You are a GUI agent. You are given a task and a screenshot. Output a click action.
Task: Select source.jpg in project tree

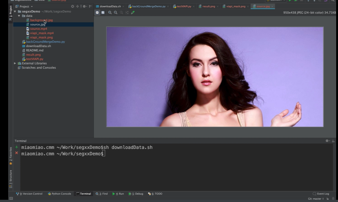point(37,24)
